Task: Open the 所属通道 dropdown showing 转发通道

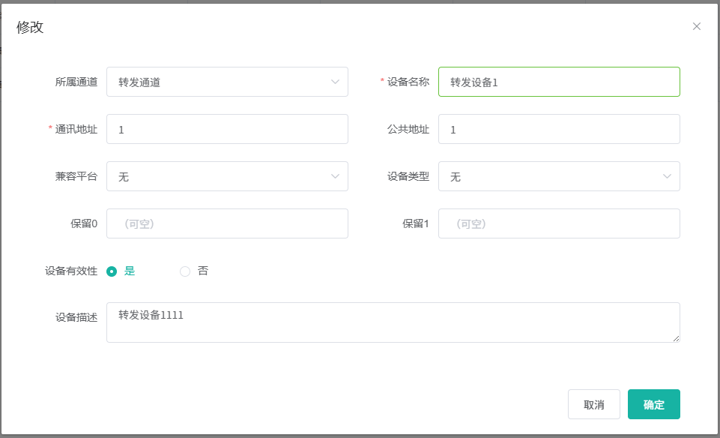Action: pyautogui.click(x=217, y=82)
